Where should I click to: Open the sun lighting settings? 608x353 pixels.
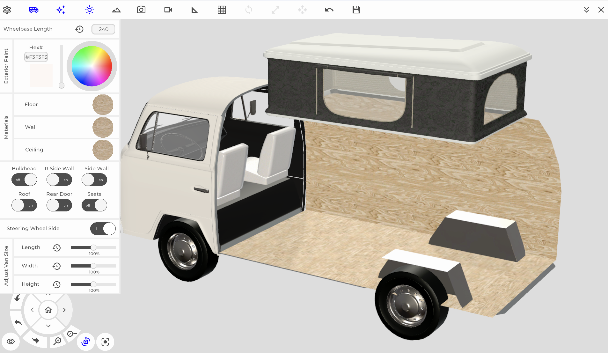coord(90,10)
